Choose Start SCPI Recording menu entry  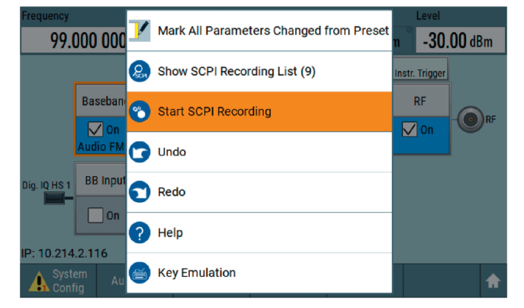[214, 111]
